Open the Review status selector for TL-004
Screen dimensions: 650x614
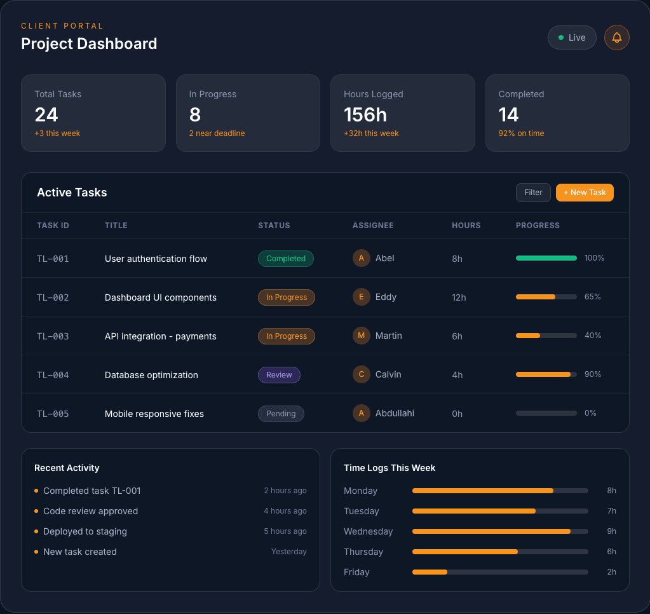(279, 374)
